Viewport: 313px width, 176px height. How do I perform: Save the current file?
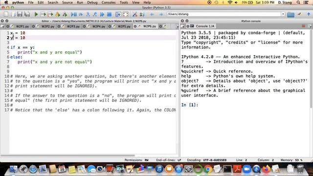tap(20, 14)
